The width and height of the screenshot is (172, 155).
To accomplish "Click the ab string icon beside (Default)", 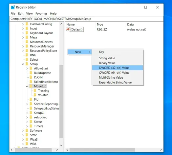I will click(68, 29).
